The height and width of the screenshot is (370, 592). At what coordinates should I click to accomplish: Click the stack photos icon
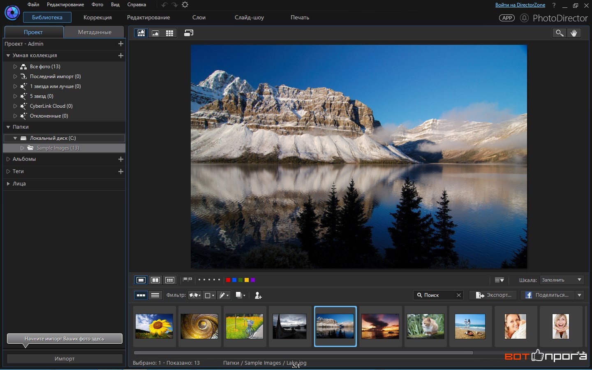click(240, 295)
